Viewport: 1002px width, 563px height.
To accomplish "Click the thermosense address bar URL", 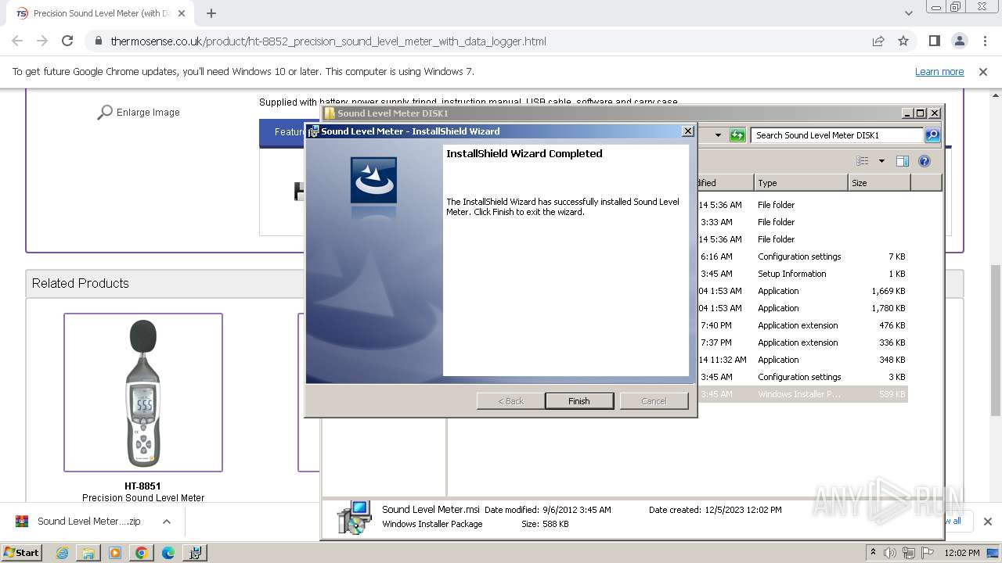I will (x=328, y=41).
